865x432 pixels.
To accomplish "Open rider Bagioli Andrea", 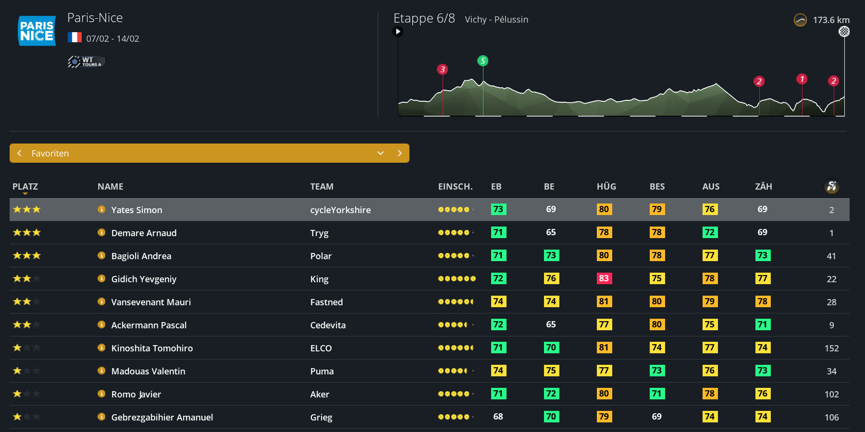I will (x=141, y=256).
